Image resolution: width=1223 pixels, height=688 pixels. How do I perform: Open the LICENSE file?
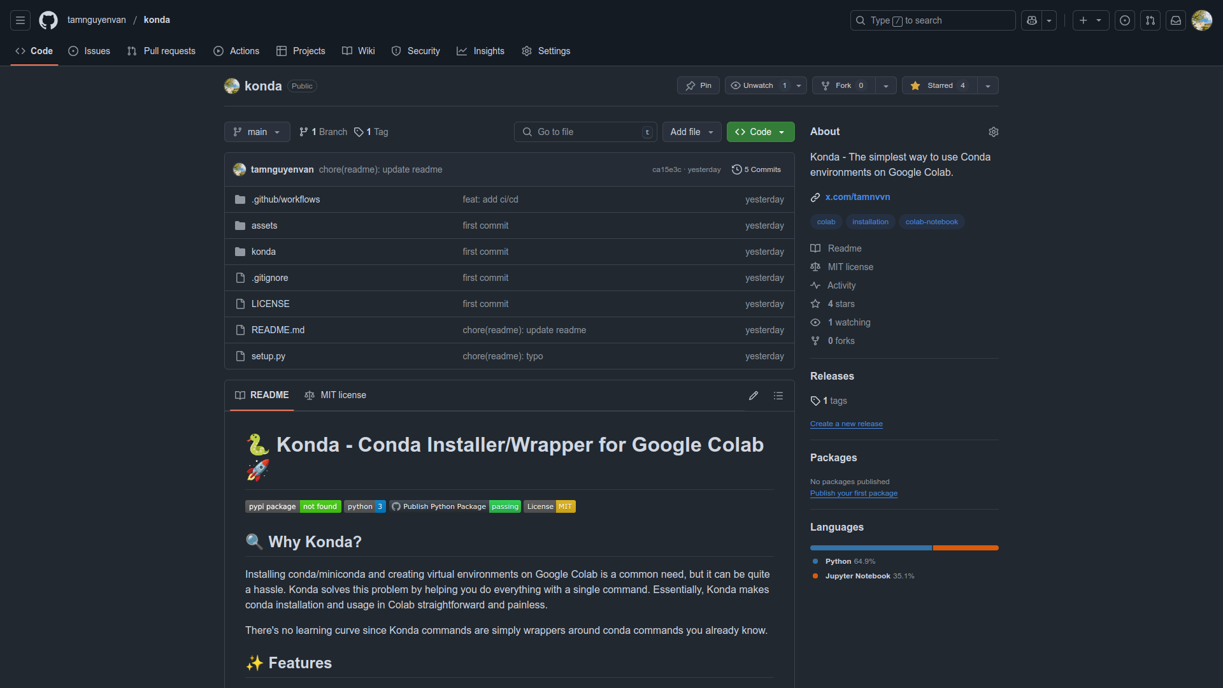click(x=270, y=304)
